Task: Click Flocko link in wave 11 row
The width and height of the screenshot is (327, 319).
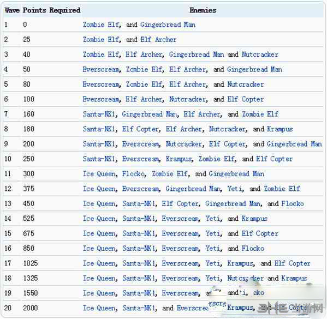Action: (133, 174)
